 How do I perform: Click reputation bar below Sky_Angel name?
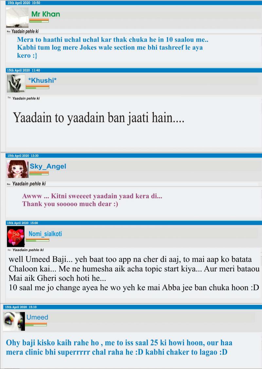[39, 173]
